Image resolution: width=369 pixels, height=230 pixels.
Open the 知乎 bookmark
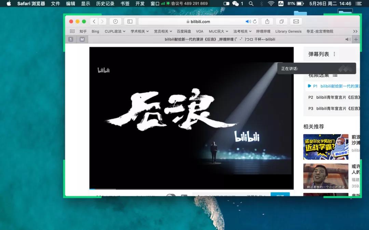(x=83, y=31)
